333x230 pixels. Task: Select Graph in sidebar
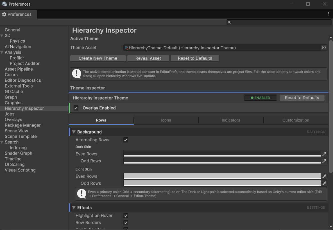click(11, 97)
